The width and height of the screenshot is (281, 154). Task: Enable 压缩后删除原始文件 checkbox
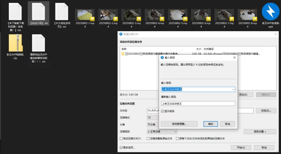click(x=148, y=139)
